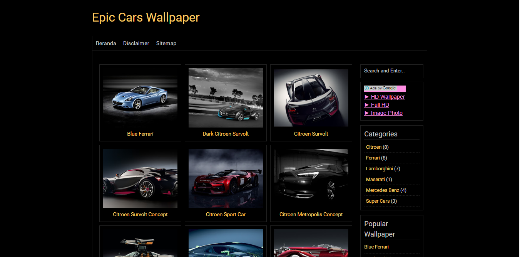
Task: Click the Citroen Survolt Concept caption link
Action: tap(140, 214)
